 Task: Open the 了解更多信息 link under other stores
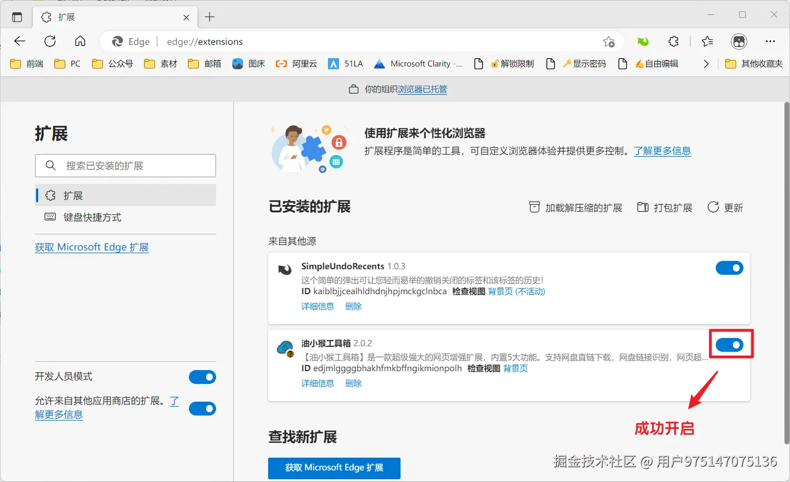tap(59, 414)
